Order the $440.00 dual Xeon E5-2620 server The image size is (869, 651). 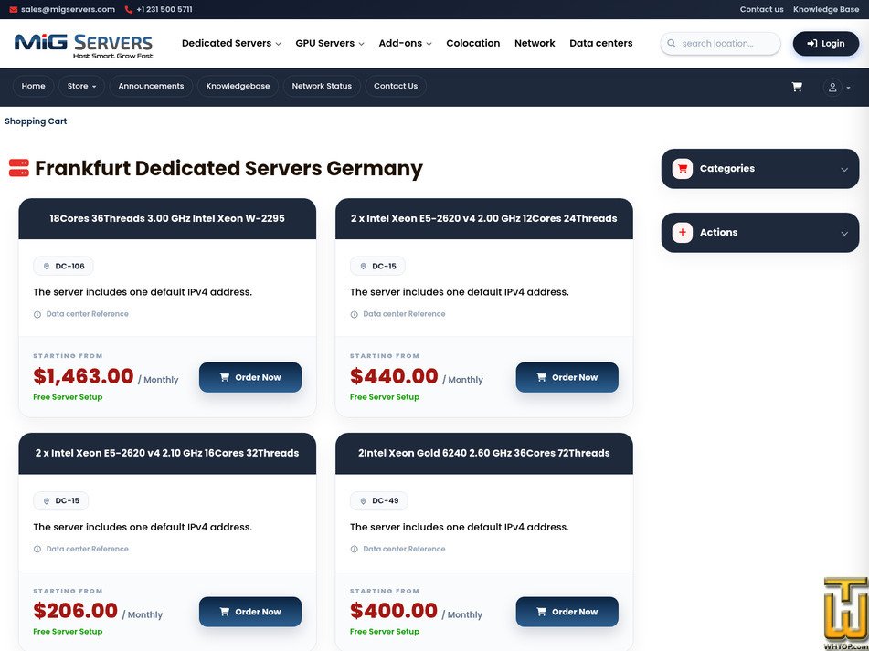(567, 377)
